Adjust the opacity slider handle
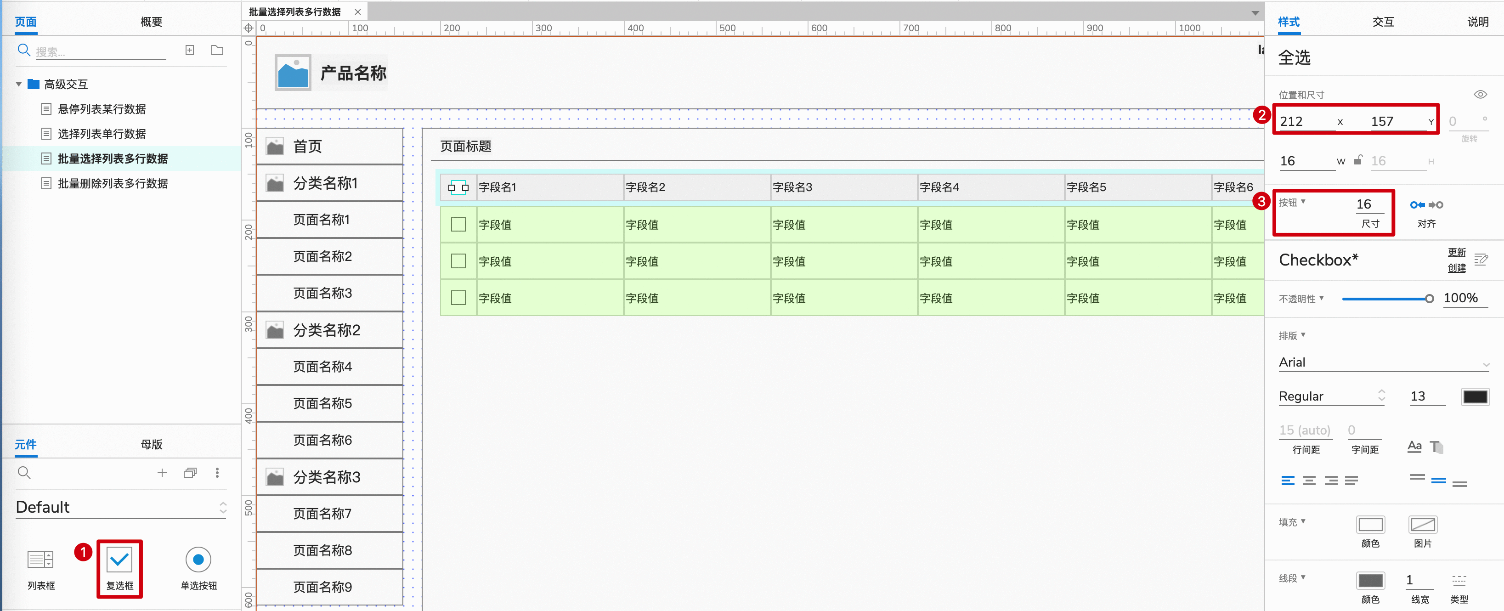1504x611 pixels. [x=1429, y=299]
